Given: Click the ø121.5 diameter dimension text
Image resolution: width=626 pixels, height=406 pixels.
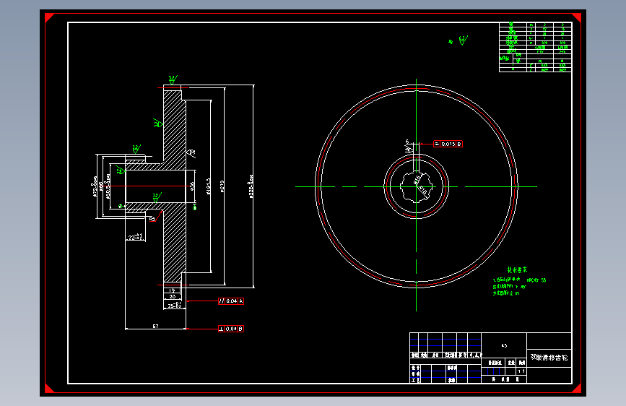Looking at the screenshot, I should pos(208,186).
